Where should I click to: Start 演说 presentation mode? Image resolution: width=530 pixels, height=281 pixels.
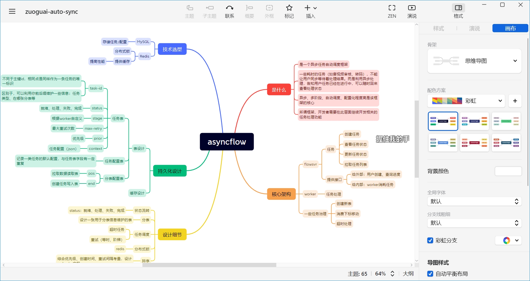412,11
